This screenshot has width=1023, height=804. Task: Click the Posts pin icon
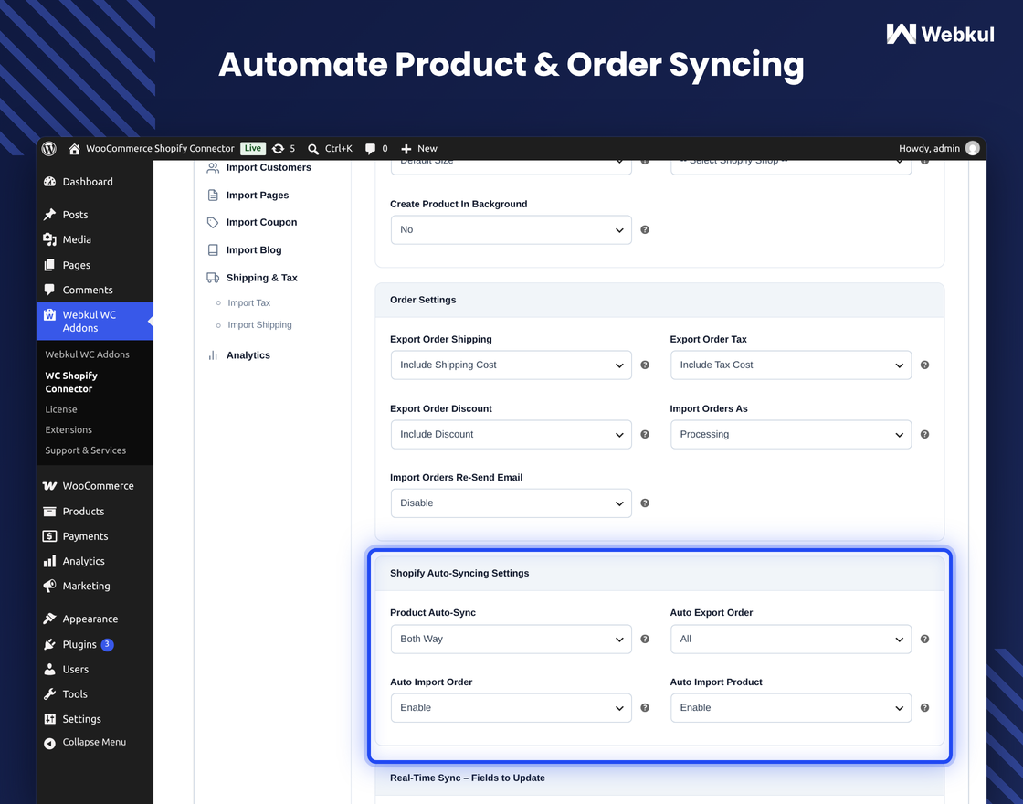point(49,214)
